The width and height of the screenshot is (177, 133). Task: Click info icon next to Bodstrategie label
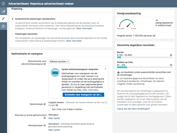coord(45,104)
